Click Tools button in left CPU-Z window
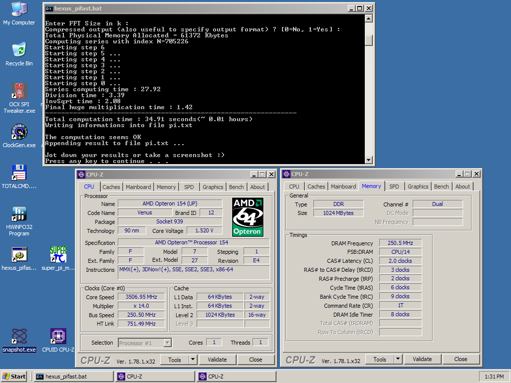 (x=175, y=360)
